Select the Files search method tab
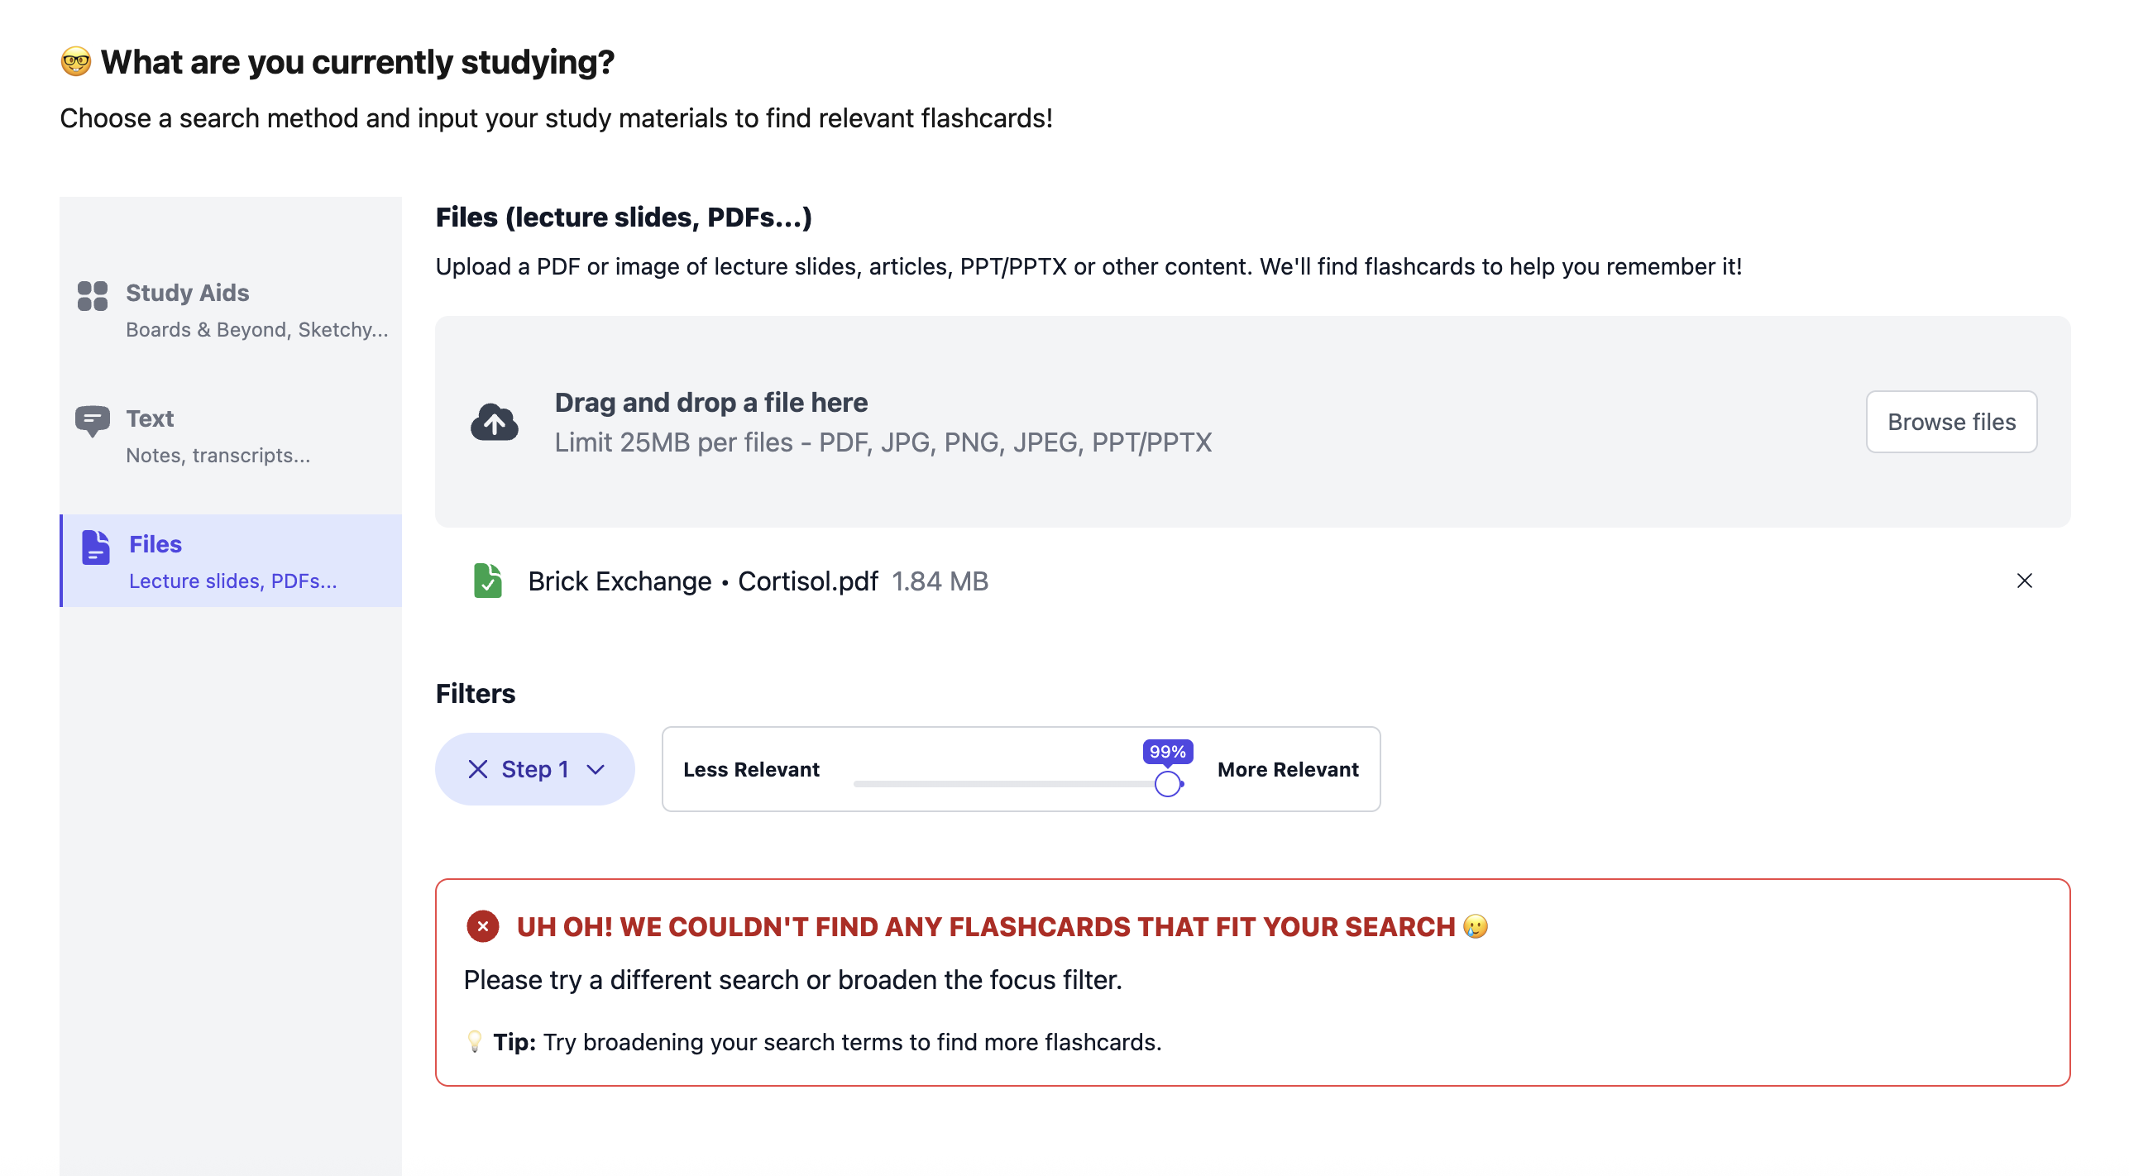 [x=232, y=562]
